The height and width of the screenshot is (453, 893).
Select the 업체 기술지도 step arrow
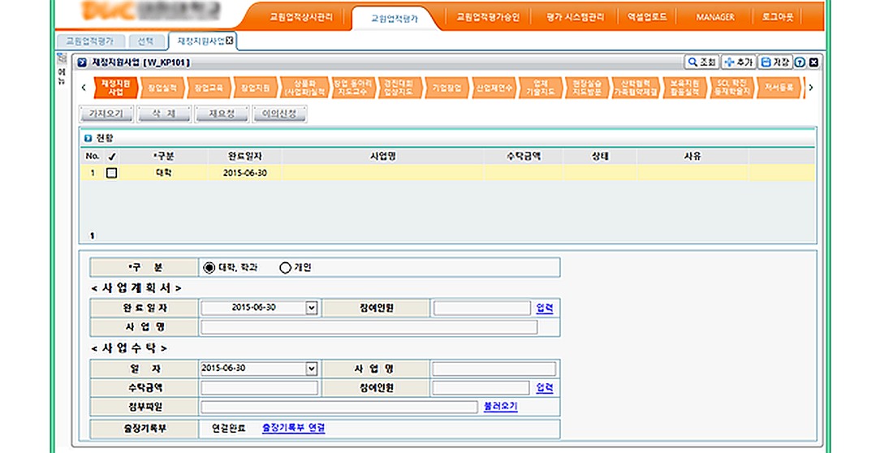[540, 88]
